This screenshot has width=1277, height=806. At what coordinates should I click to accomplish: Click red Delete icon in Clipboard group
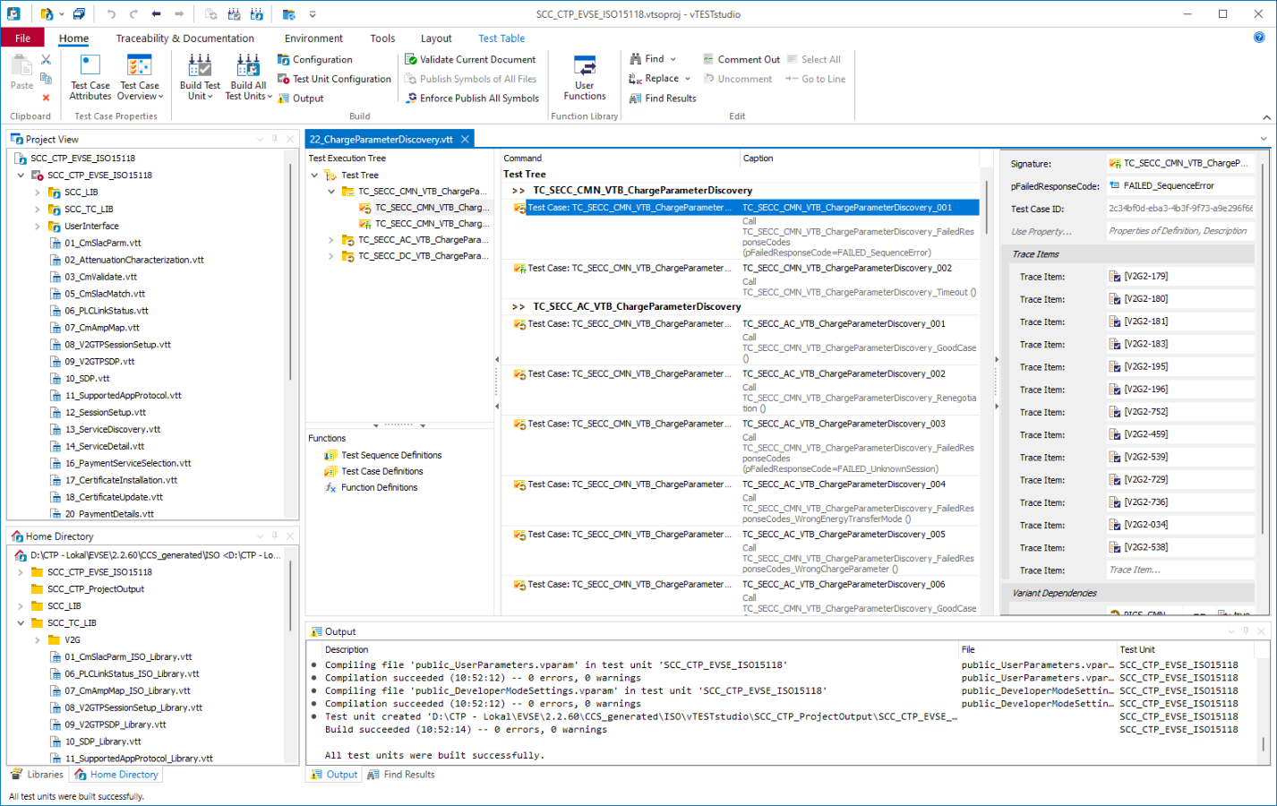click(46, 98)
